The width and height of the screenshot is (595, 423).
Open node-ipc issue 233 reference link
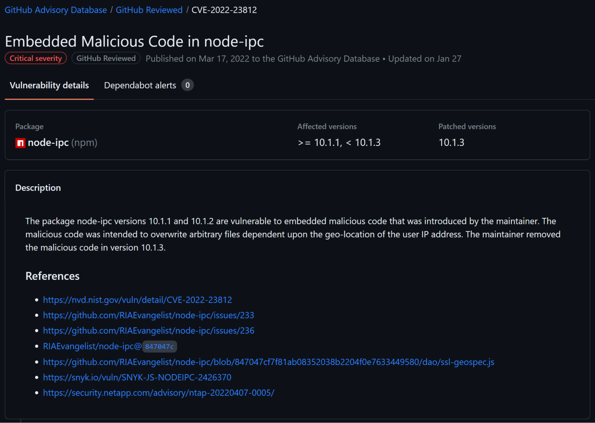149,315
